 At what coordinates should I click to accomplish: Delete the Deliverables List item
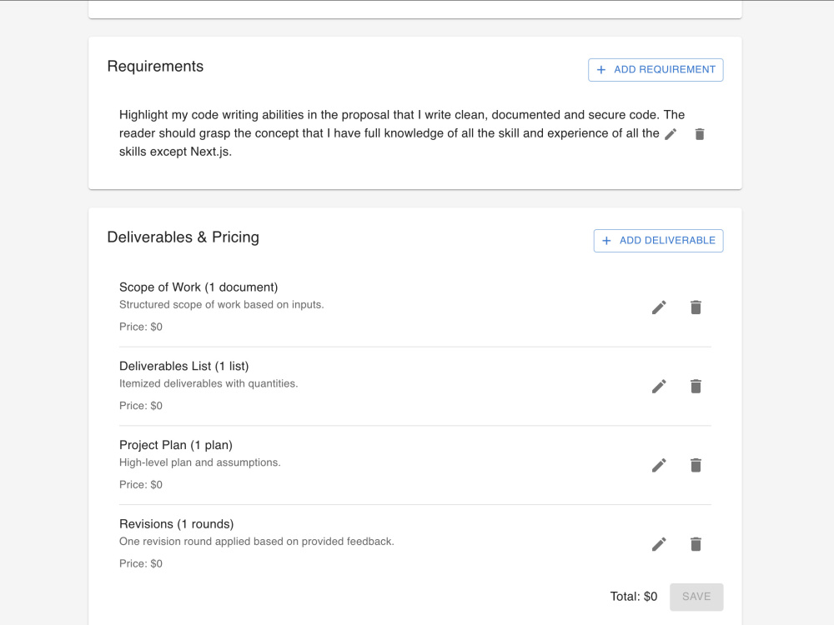click(696, 387)
